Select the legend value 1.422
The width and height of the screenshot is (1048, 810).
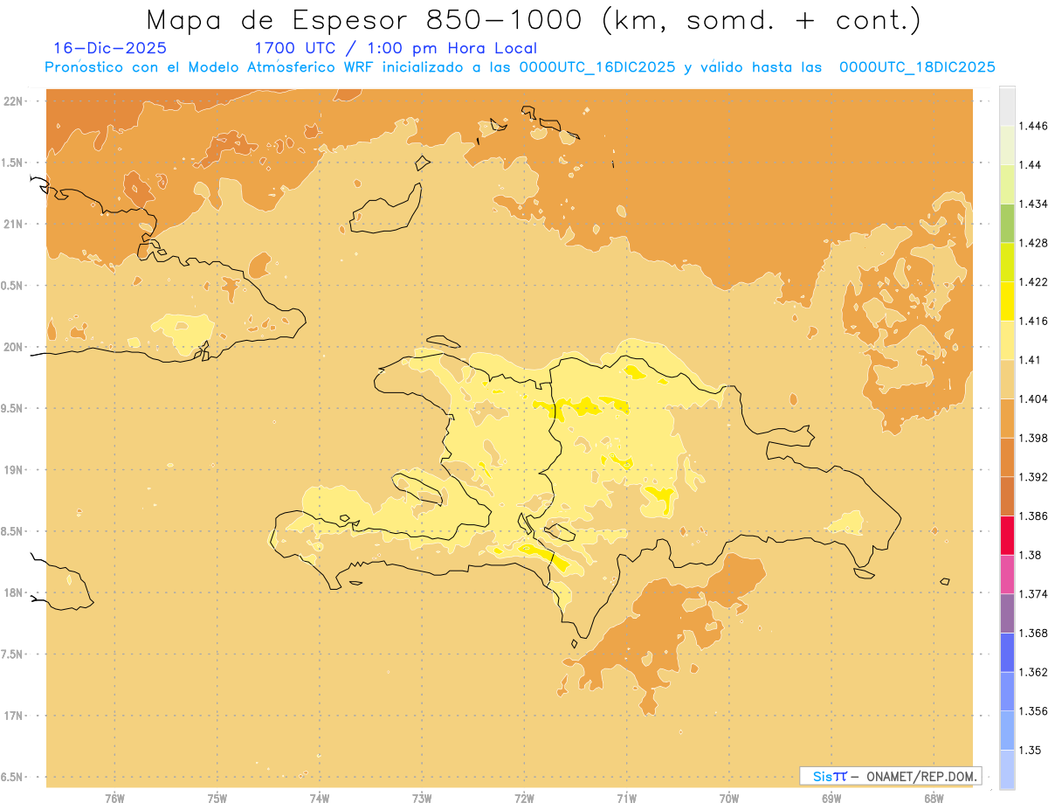(x=1032, y=281)
